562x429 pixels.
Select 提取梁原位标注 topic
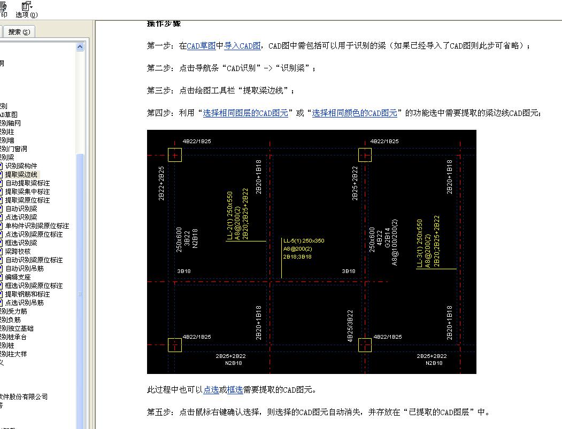click(x=28, y=200)
